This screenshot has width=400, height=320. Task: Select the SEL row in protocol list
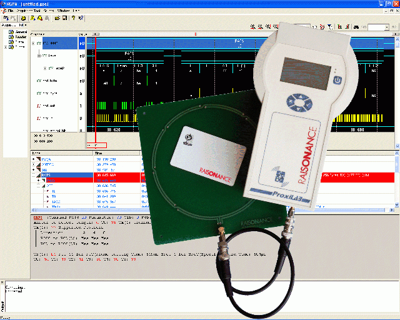click(x=44, y=170)
